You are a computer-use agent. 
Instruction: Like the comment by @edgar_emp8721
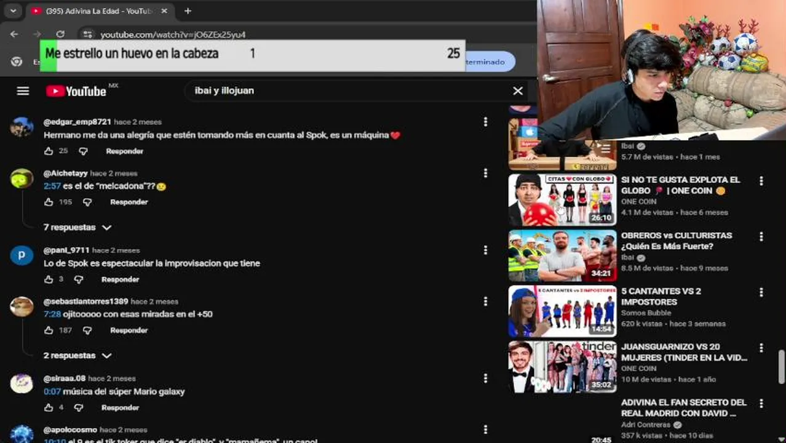click(49, 151)
